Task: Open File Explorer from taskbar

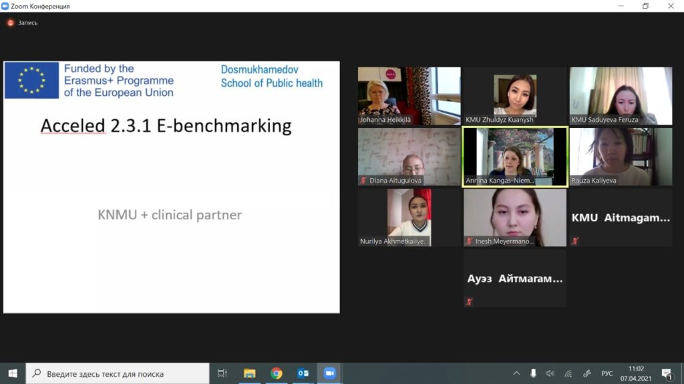Action: [x=249, y=373]
